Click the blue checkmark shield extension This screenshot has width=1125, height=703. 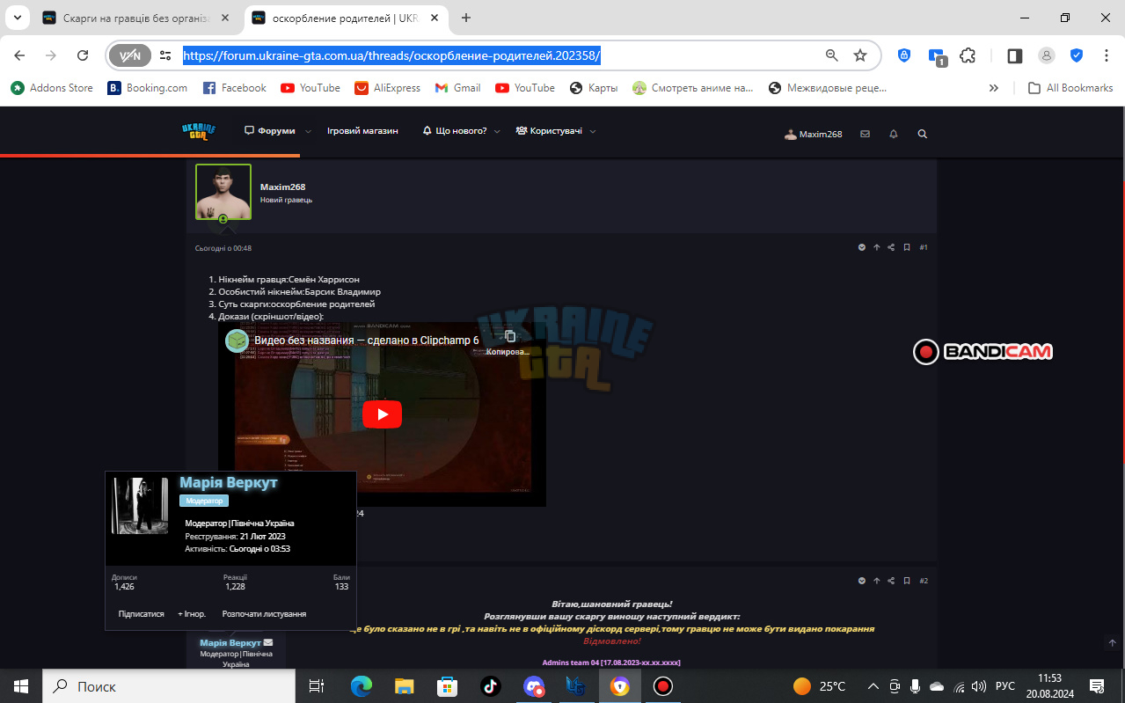coord(1077,55)
